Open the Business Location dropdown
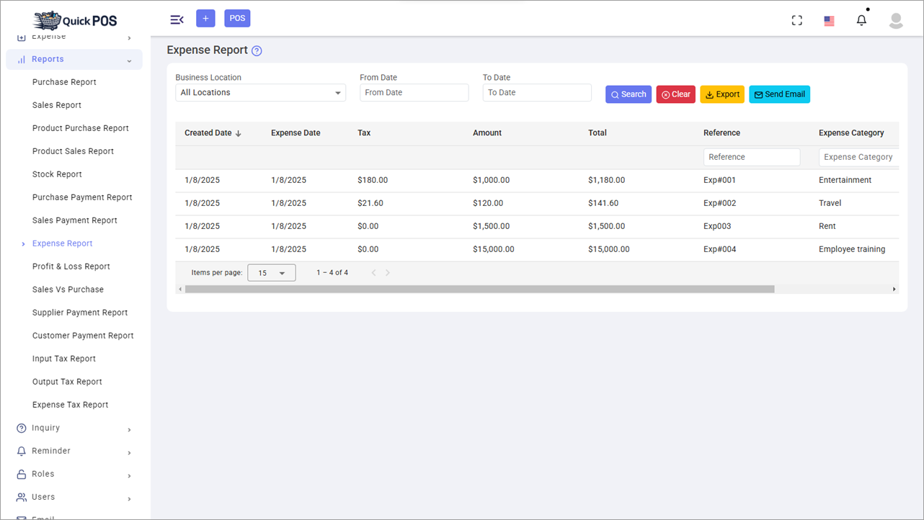The height and width of the screenshot is (520, 924). tap(260, 92)
